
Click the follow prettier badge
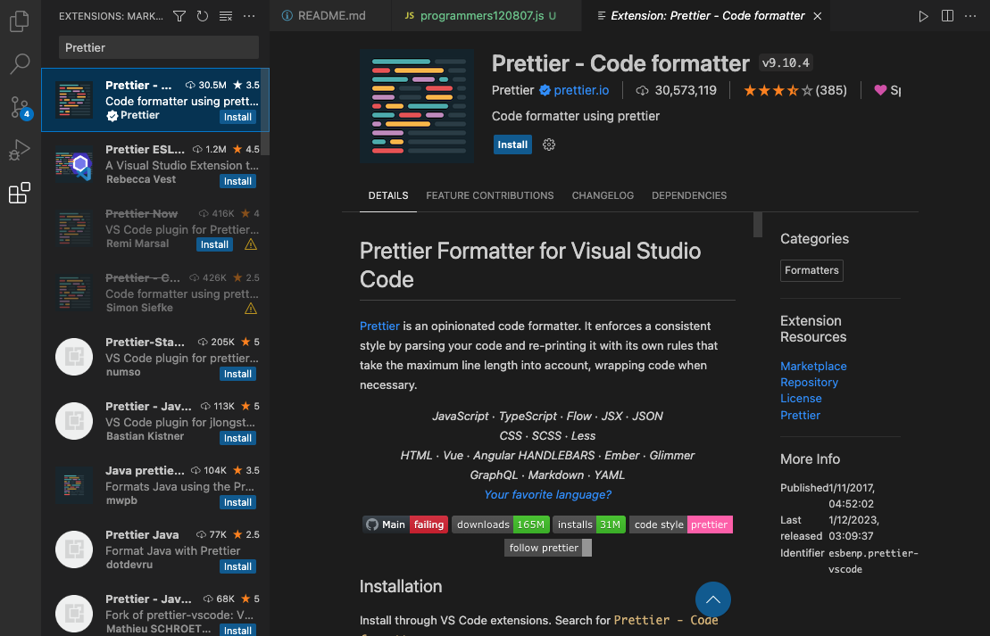click(x=547, y=548)
